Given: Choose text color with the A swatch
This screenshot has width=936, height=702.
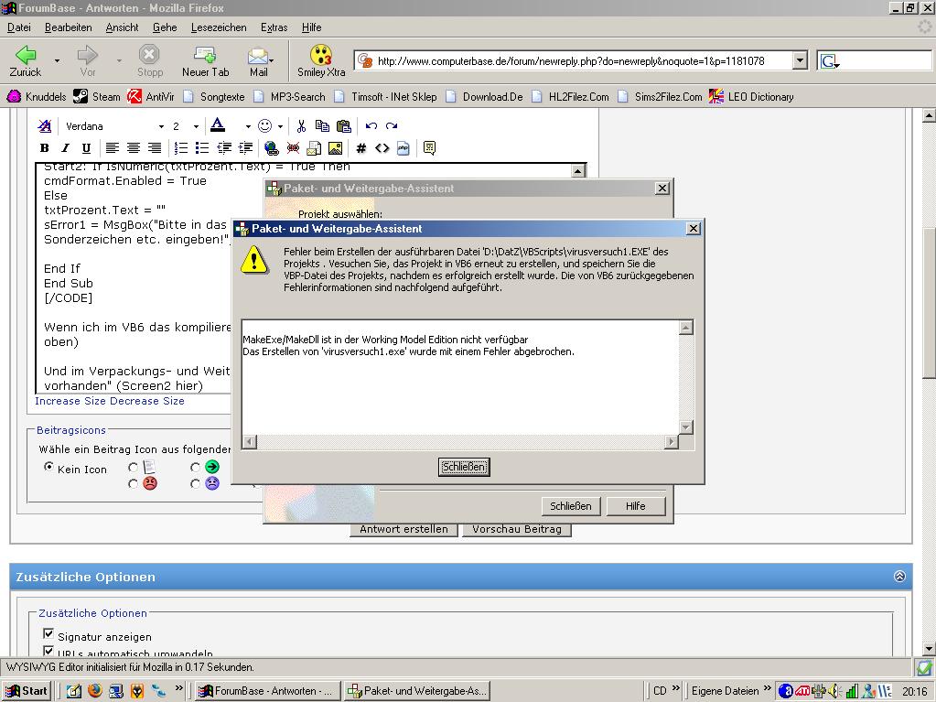Looking at the screenshot, I should [x=218, y=126].
